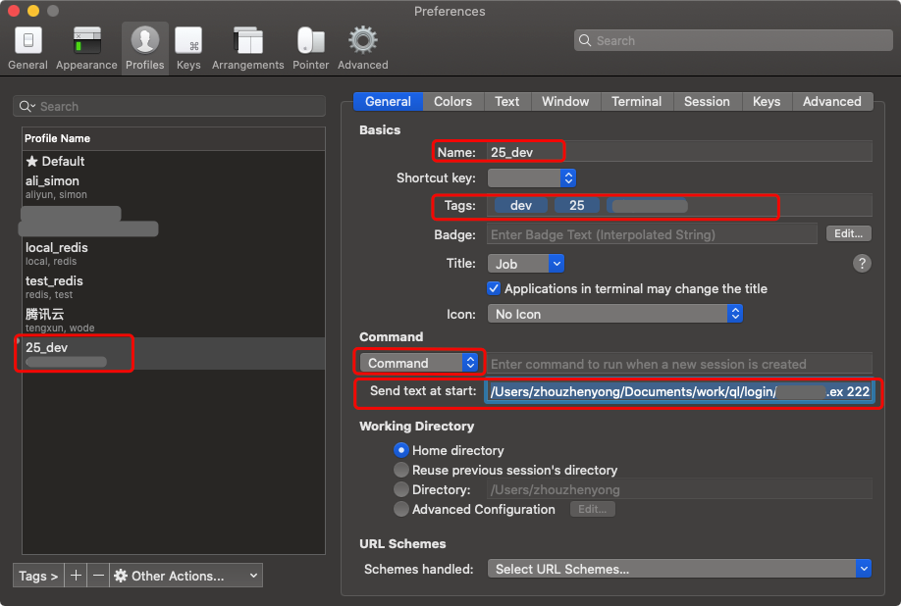Image resolution: width=901 pixels, height=606 pixels.
Task: Open the Title dropdown showing Job
Action: click(x=526, y=264)
